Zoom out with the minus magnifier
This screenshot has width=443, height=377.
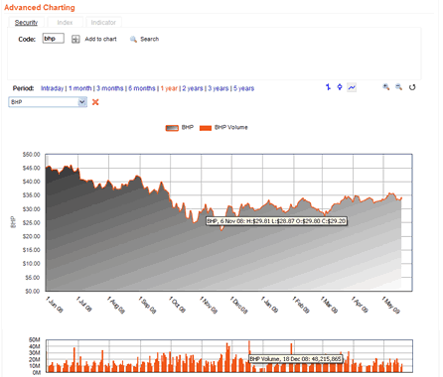[x=399, y=87]
